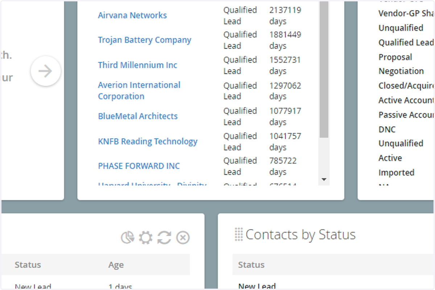Click the list scrollbar down arrow
Image resolution: width=435 pixels, height=290 pixels.
click(324, 179)
